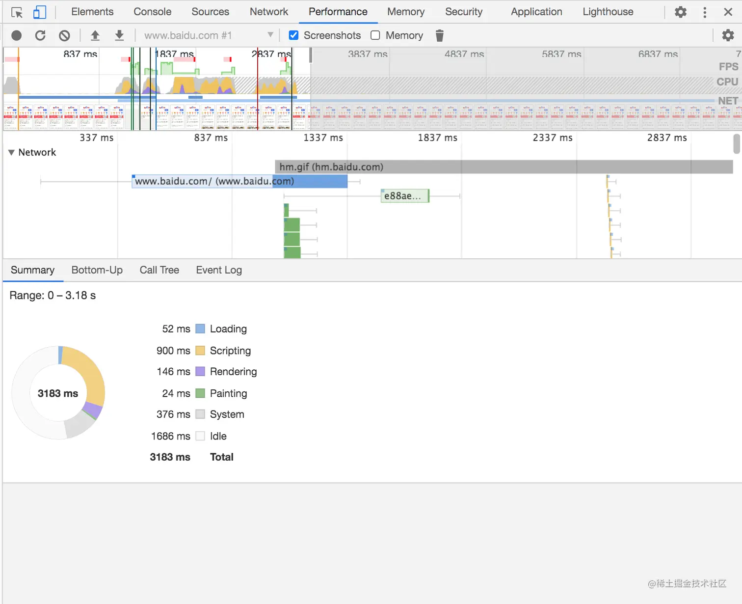
Task: Switch to the Console tab
Action: pos(153,12)
